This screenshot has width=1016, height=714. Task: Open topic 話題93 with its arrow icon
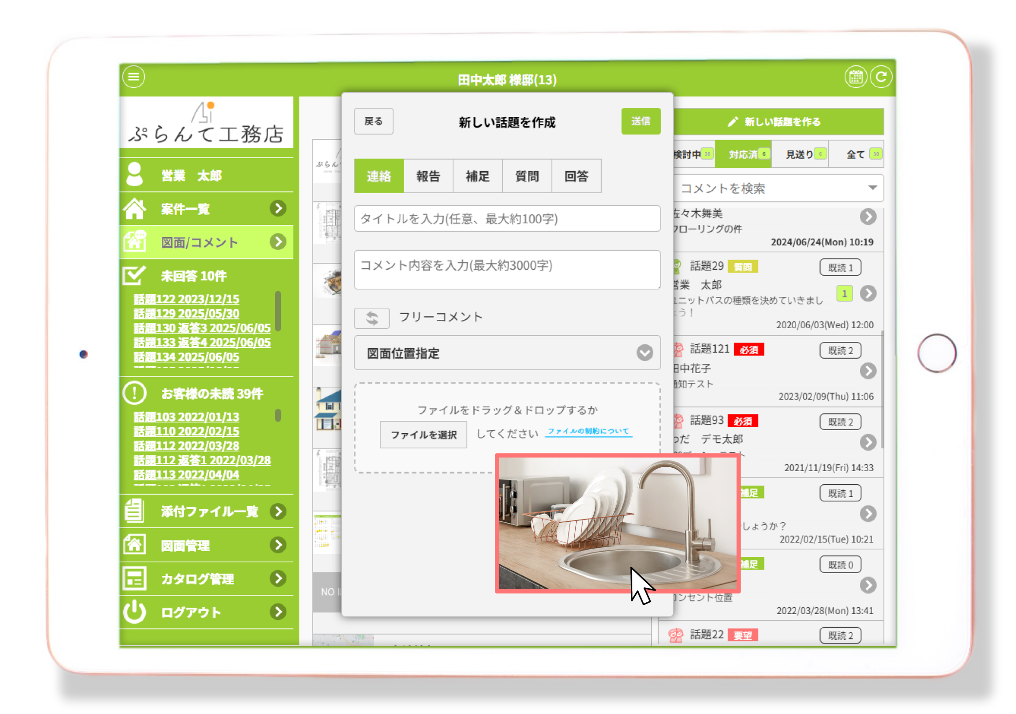868,442
